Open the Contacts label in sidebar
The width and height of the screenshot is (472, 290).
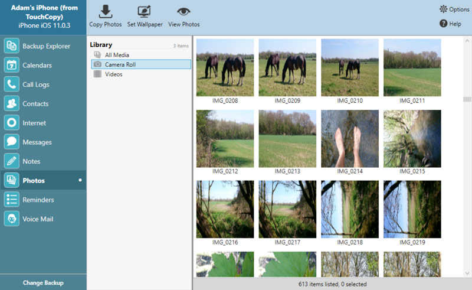35,104
